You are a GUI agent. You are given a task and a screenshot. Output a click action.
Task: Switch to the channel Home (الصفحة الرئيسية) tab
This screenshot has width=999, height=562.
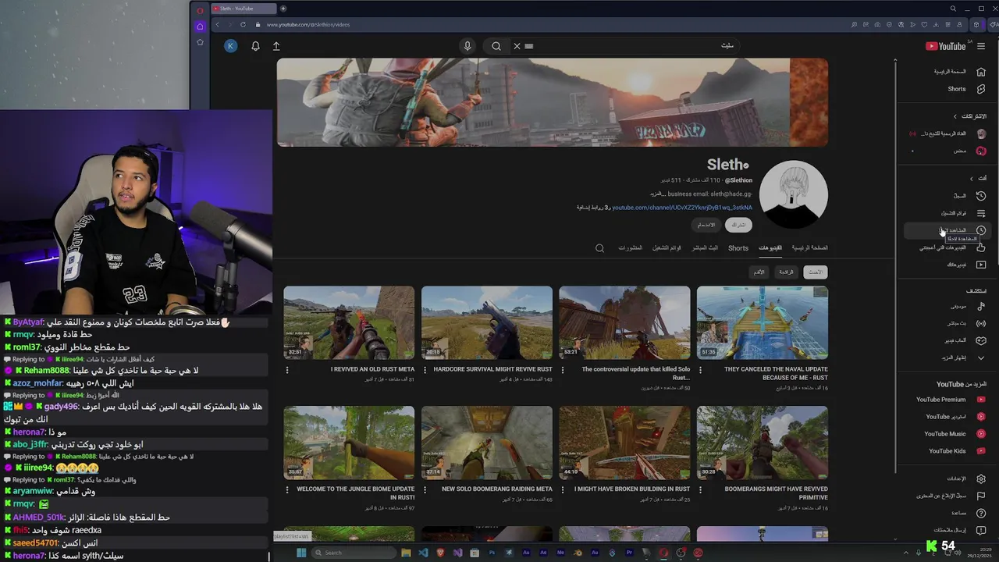point(810,248)
